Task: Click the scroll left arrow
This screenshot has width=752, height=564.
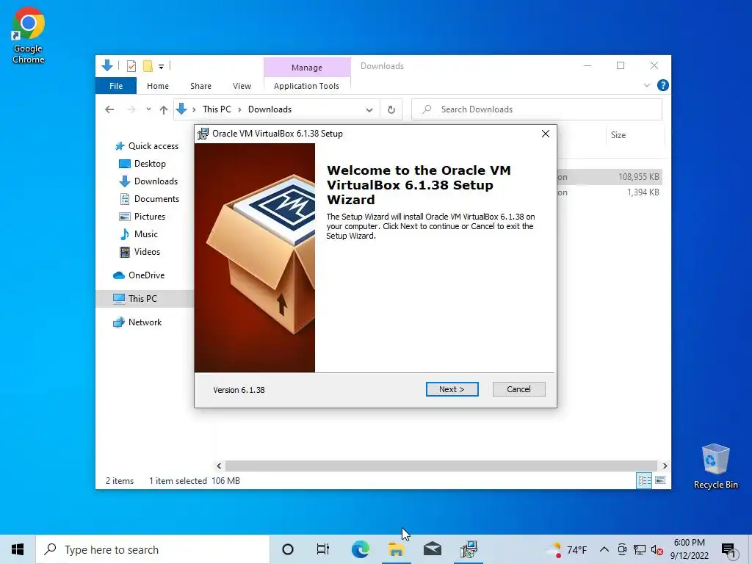Action: (219, 466)
